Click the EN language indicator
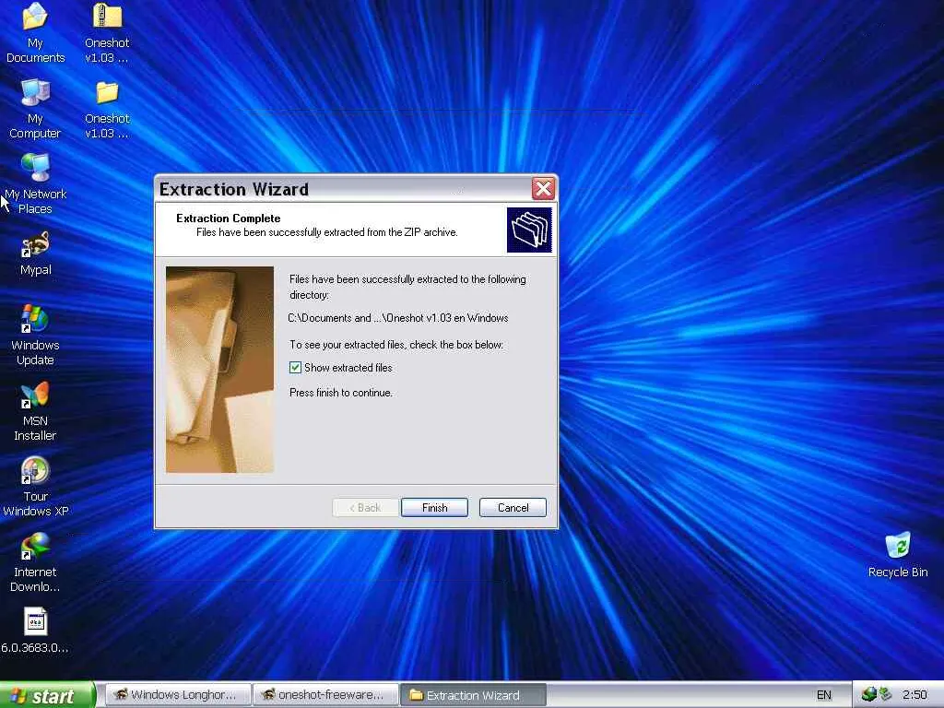 coord(823,695)
